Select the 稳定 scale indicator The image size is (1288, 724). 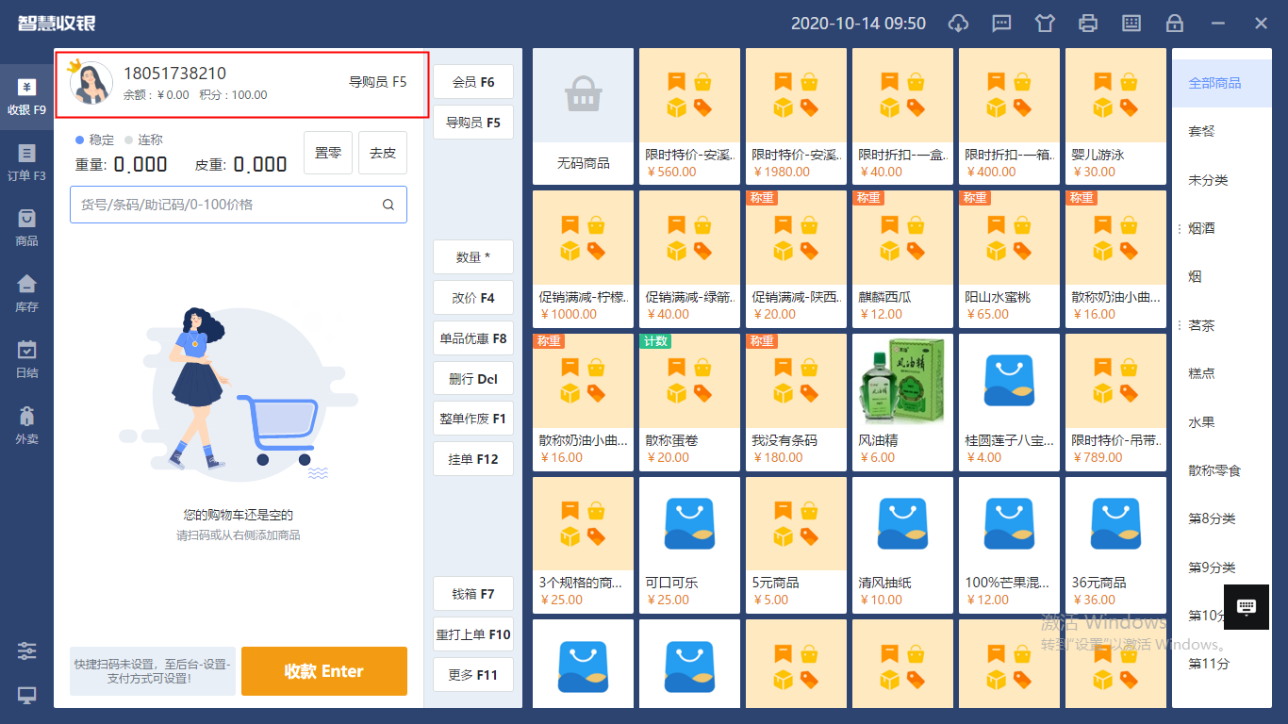[x=94, y=140]
